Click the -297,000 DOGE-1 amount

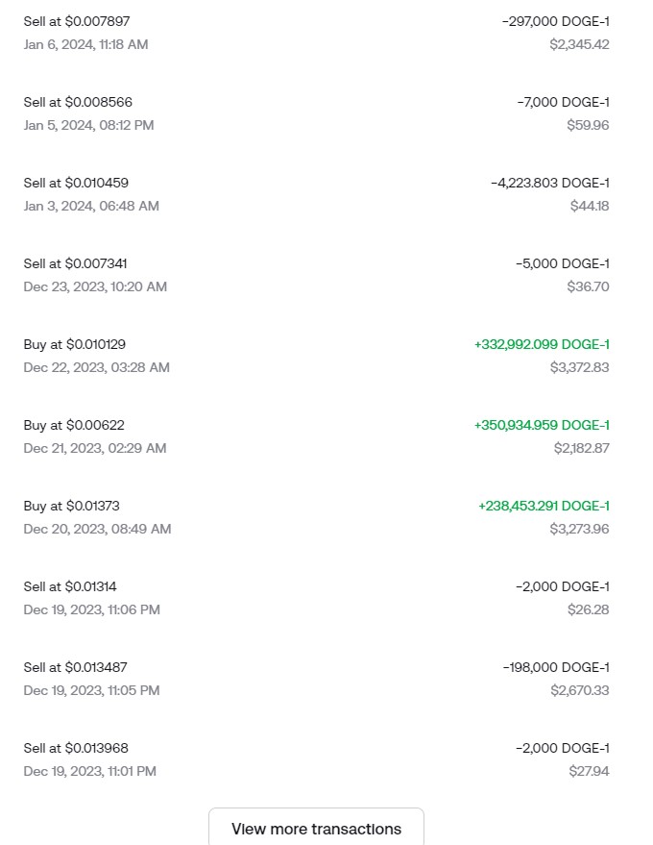click(x=555, y=21)
